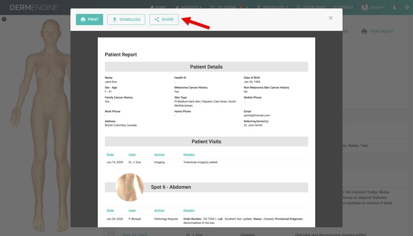Image resolution: width=413 pixels, height=236 pixels.
Task: Click Print Report in the background page
Action: click(381, 31)
